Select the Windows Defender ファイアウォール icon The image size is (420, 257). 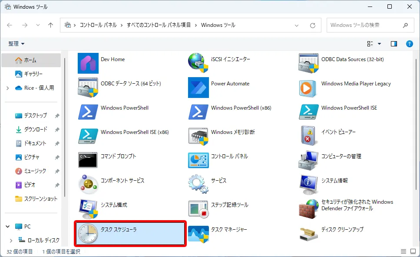[x=308, y=209]
